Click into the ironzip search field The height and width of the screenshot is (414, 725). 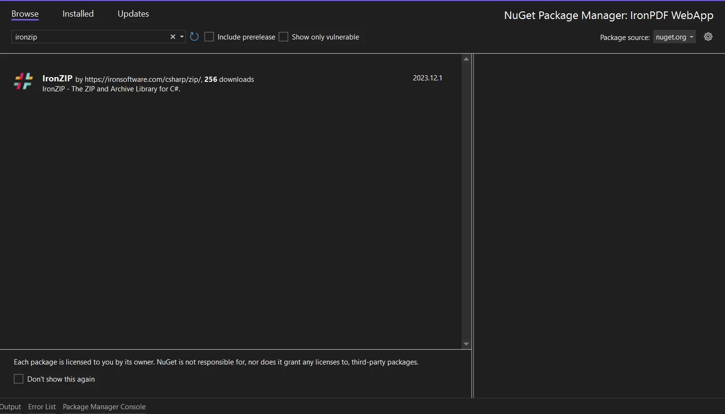point(91,37)
